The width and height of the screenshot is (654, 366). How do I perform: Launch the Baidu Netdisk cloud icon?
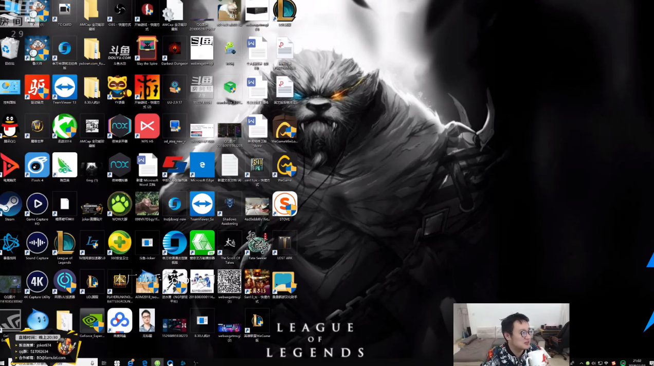coord(120,321)
